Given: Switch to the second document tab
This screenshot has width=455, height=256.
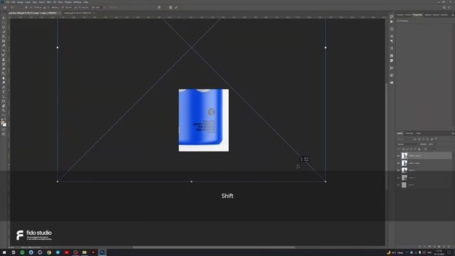Looking at the screenshot, I should (x=77, y=13).
